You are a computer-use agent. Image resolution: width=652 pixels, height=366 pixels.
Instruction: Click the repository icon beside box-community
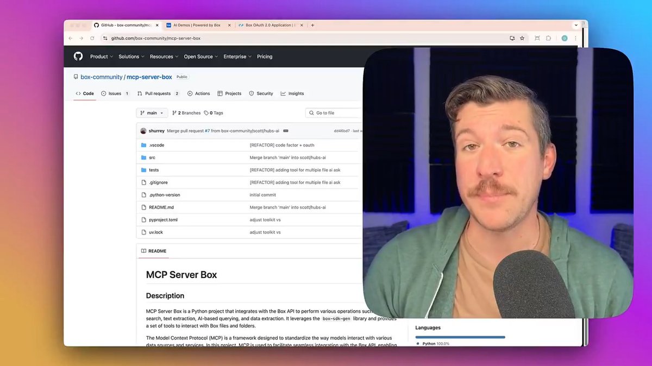click(x=76, y=77)
